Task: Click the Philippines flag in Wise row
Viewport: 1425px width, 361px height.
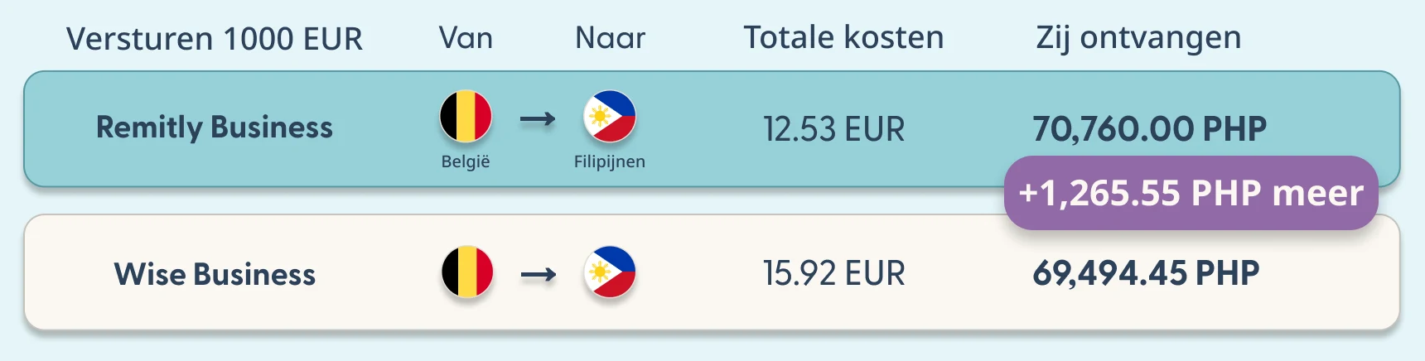Action: pyautogui.click(x=610, y=272)
